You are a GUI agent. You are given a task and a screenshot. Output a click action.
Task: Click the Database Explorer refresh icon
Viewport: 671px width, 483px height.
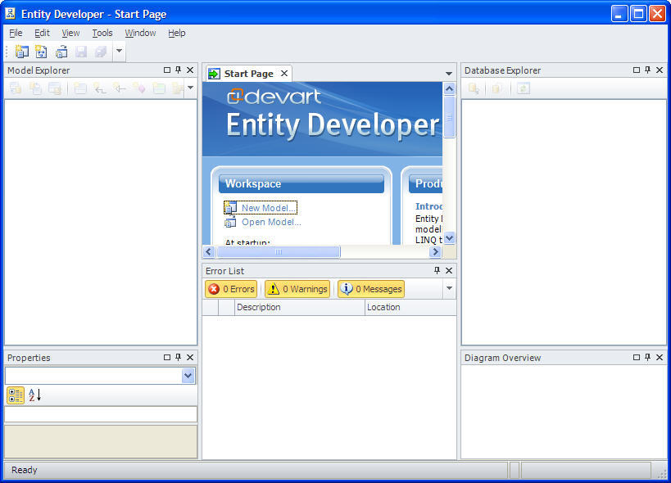(x=523, y=88)
